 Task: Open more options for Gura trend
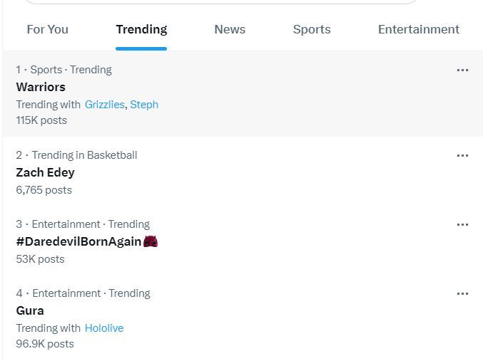pyautogui.click(x=462, y=294)
